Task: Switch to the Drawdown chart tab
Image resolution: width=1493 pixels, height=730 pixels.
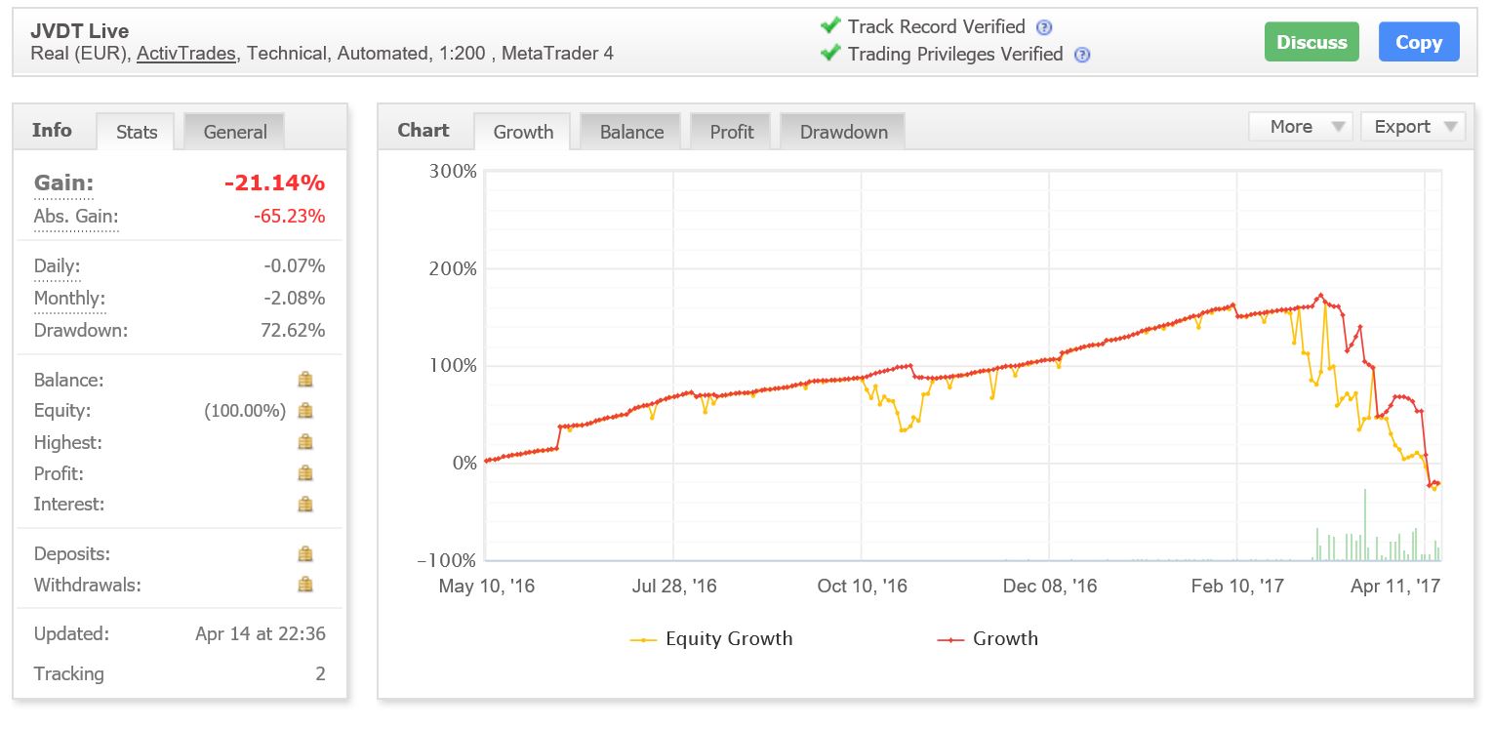Action: point(843,132)
